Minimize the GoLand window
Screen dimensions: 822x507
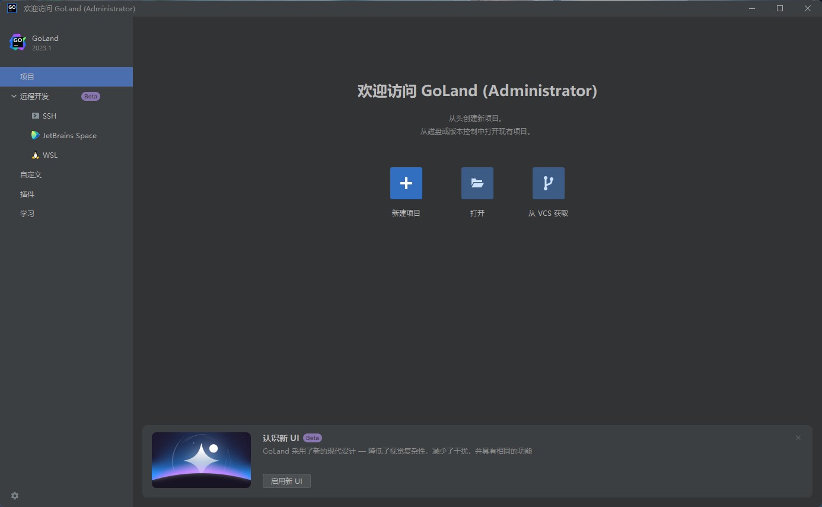752,8
